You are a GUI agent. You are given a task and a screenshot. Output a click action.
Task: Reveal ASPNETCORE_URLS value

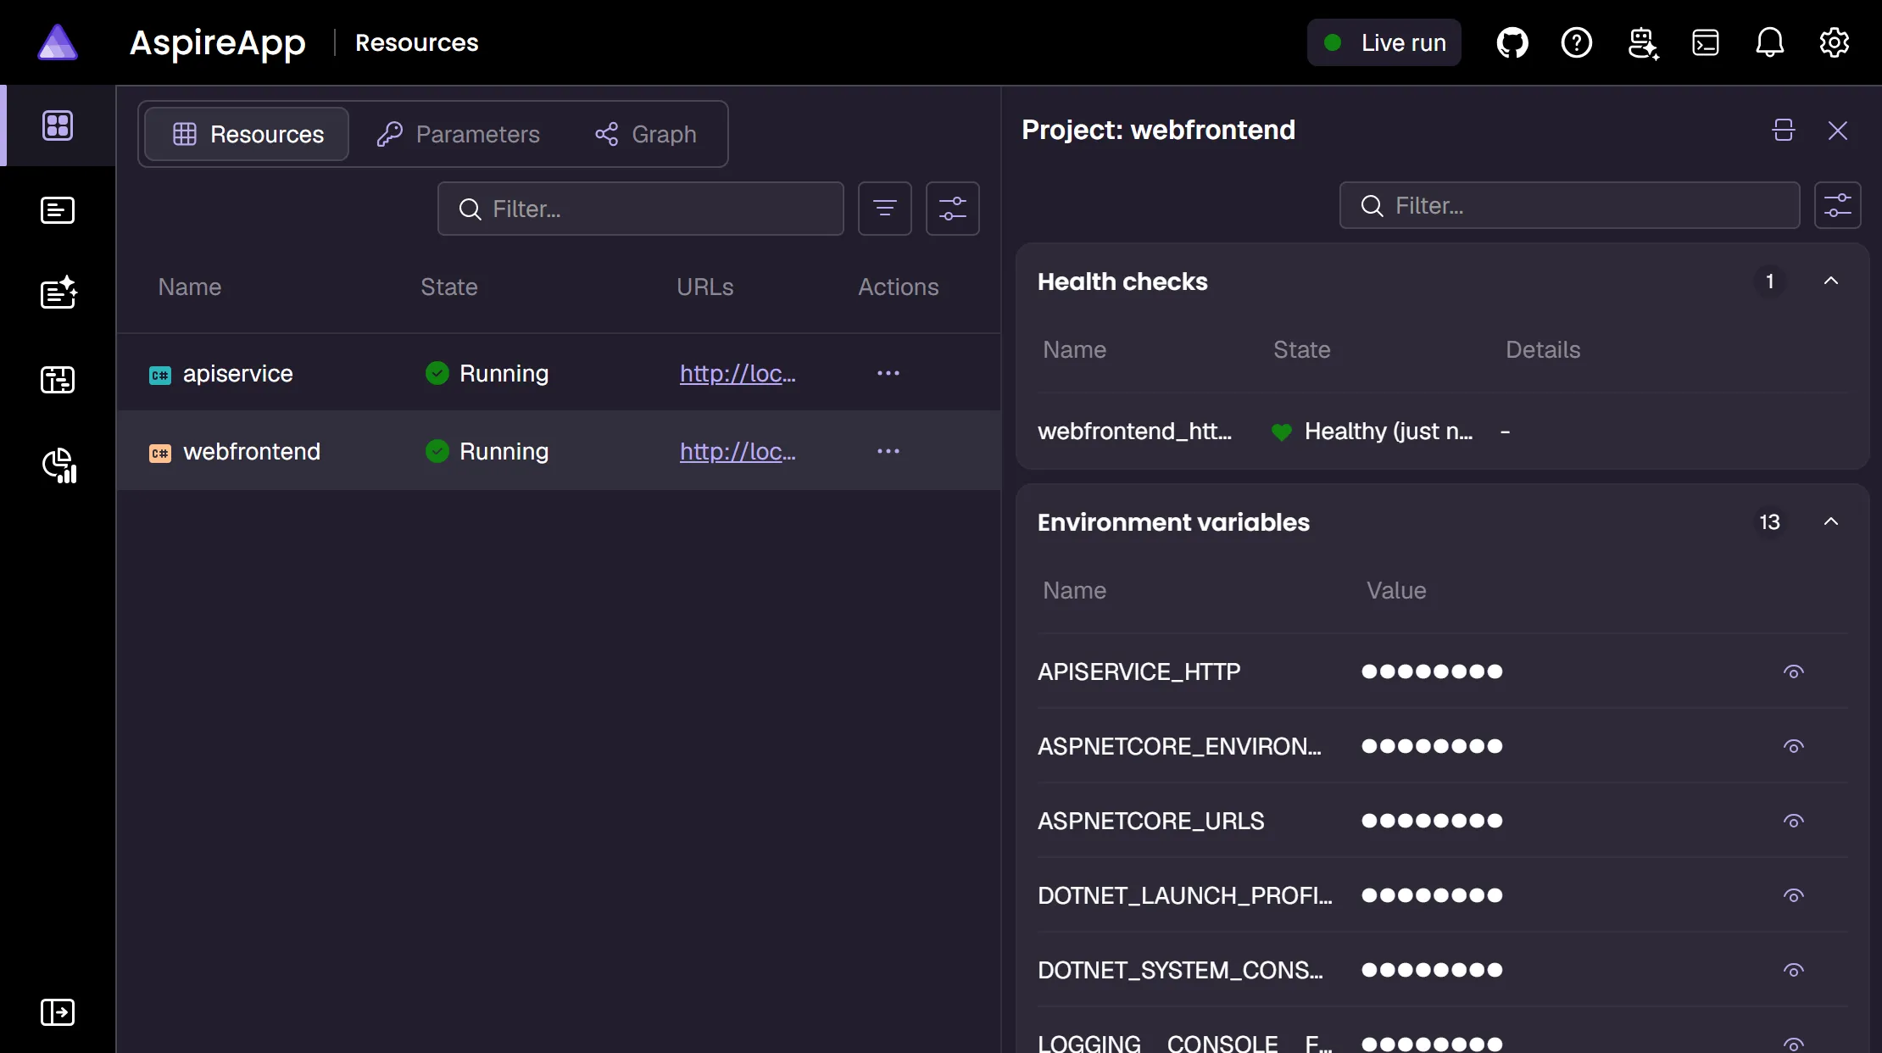point(1793,821)
